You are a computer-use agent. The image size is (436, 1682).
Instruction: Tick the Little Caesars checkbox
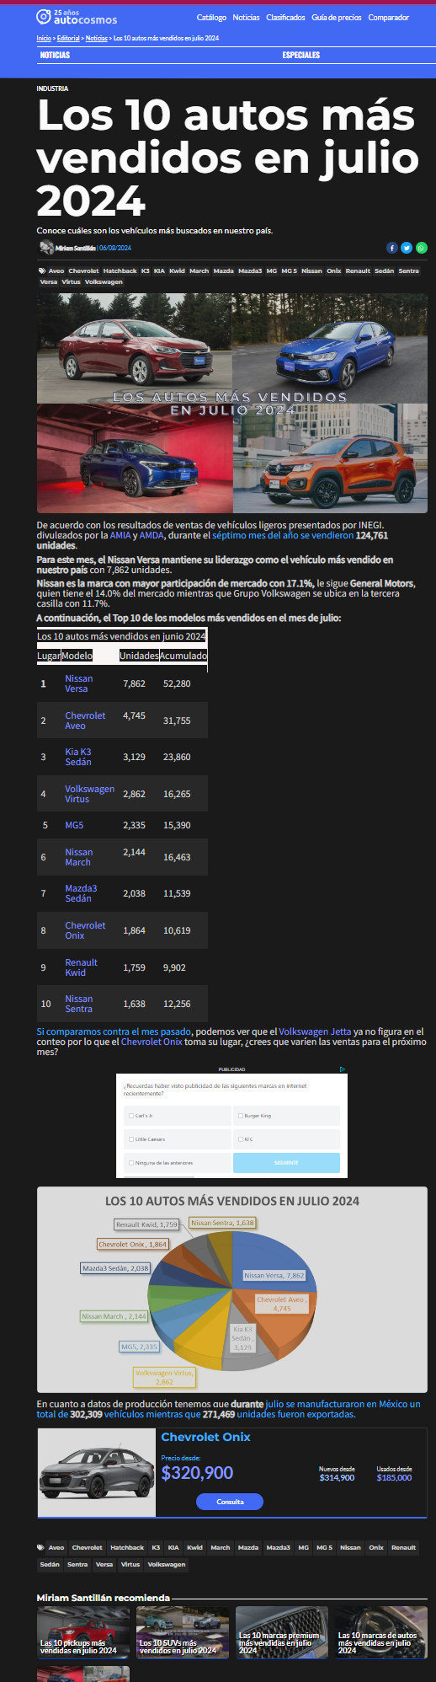click(x=130, y=1139)
